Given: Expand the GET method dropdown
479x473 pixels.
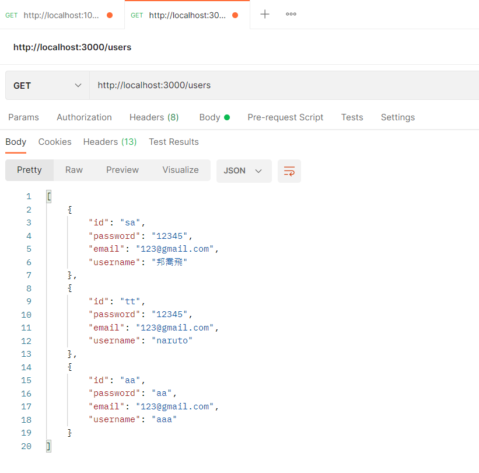Looking at the screenshot, I should [x=47, y=85].
